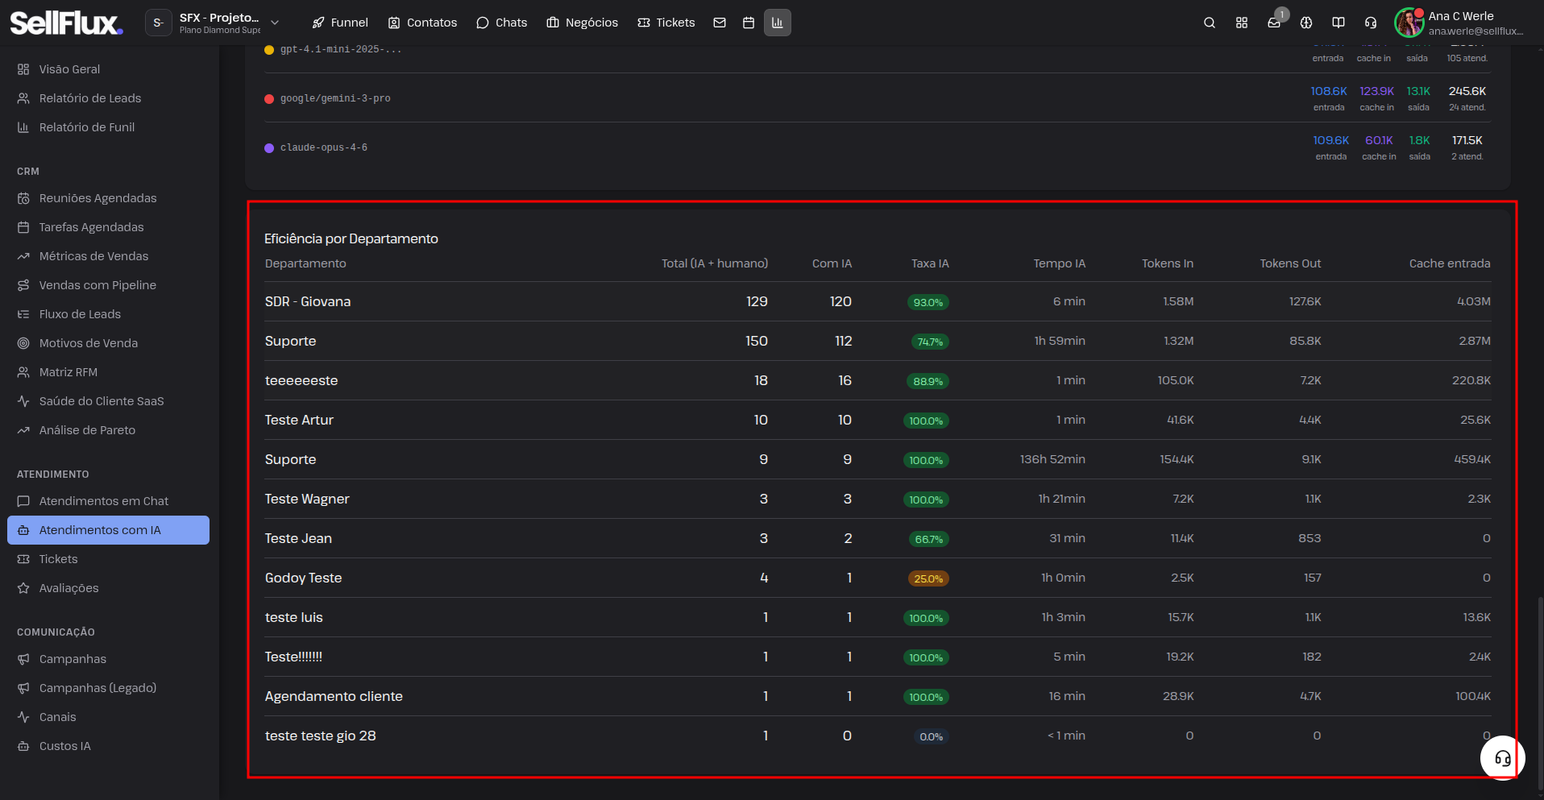This screenshot has height=800, width=1544.
Task: Open the book documentation icon
Action: tap(1339, 23)
